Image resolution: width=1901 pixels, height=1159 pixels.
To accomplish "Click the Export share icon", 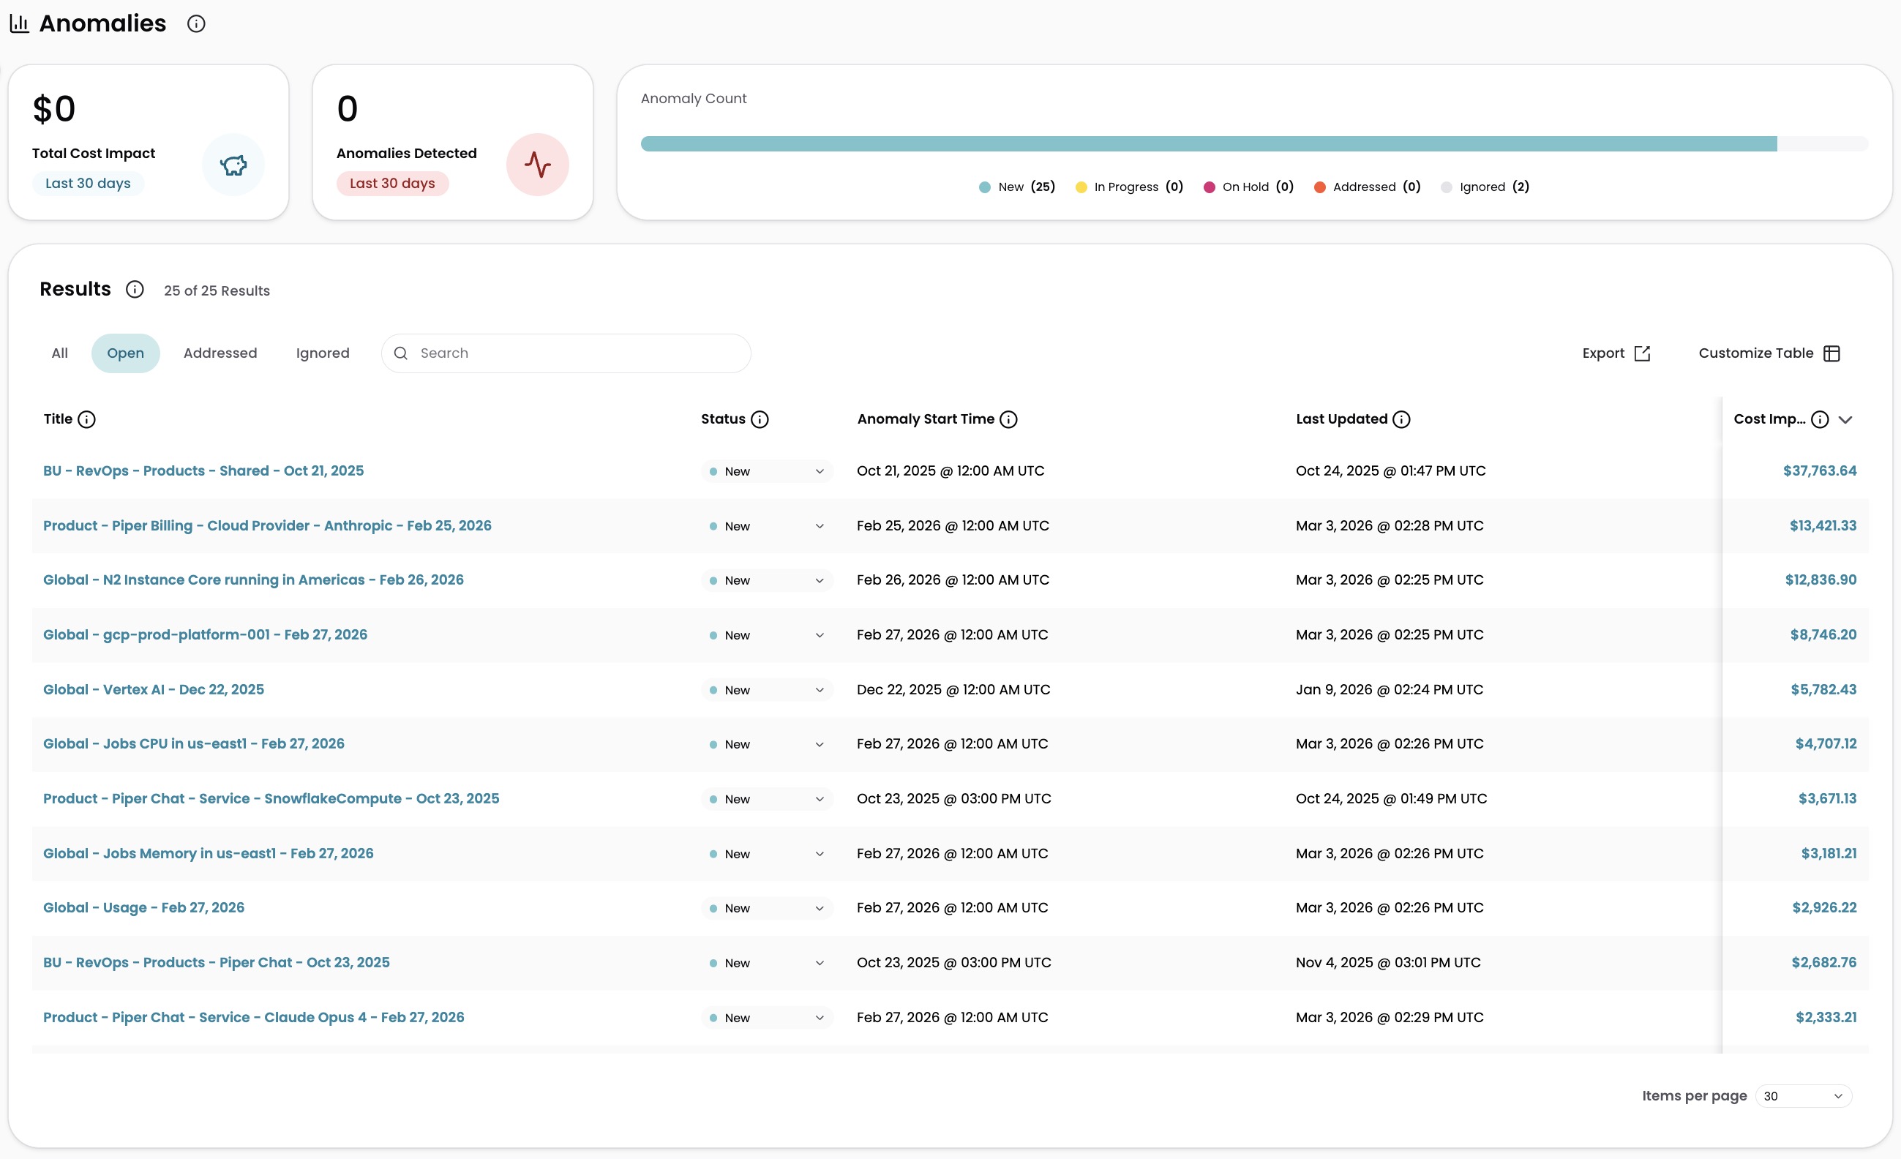I will click(x=1643, y=353).
